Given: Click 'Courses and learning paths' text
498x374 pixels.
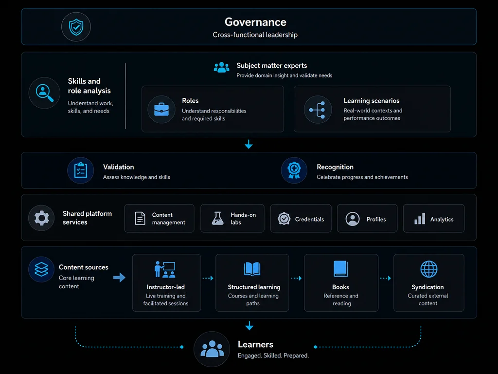Looking at the screenshot, I should click(x=253, y=299).
